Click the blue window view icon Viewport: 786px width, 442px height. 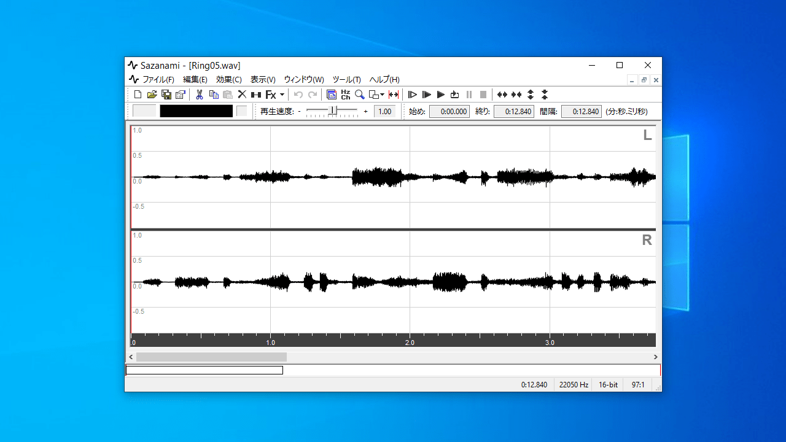(x=332, y=95)
